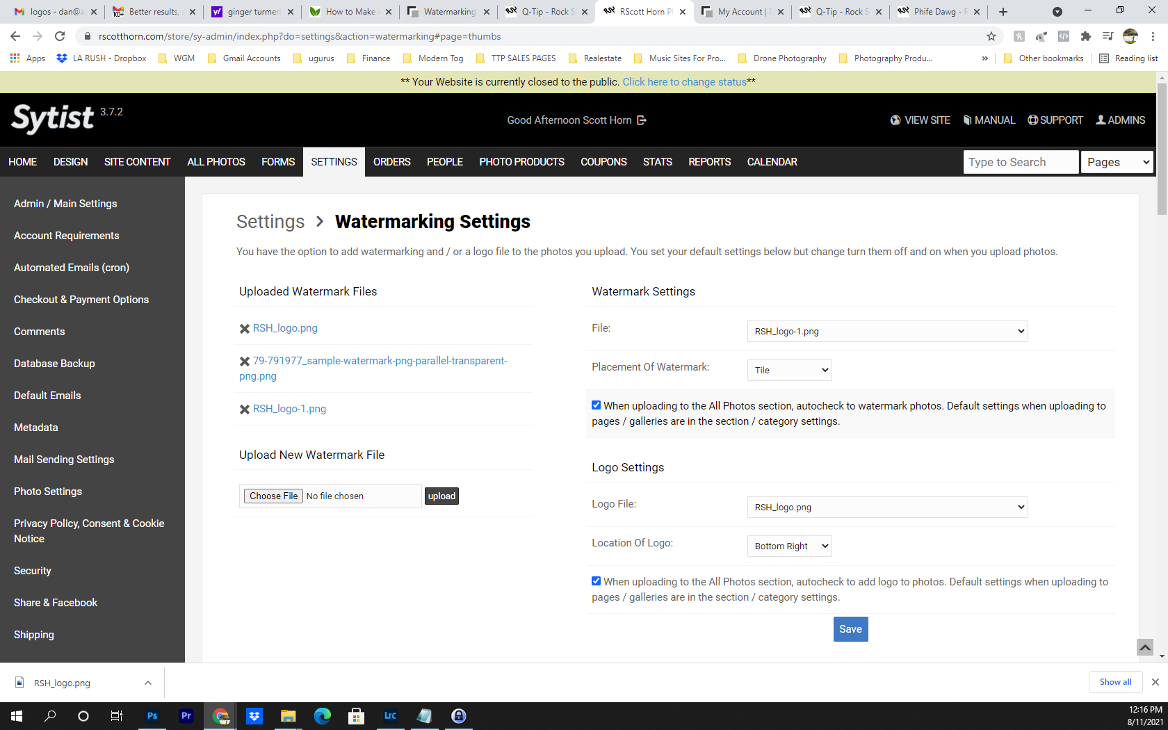
Task: Remove the 79-791977 sample watermark via X
Action: tap(245, 362)
